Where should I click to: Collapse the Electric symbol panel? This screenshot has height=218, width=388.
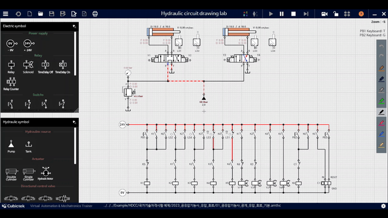point(74,26)
